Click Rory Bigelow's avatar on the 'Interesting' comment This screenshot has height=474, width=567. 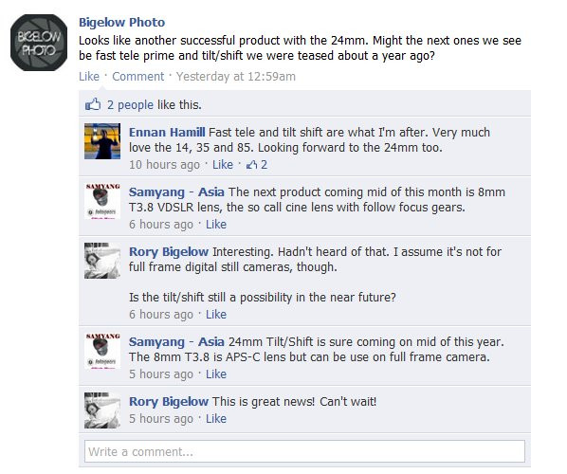click(x=102, y=261)
